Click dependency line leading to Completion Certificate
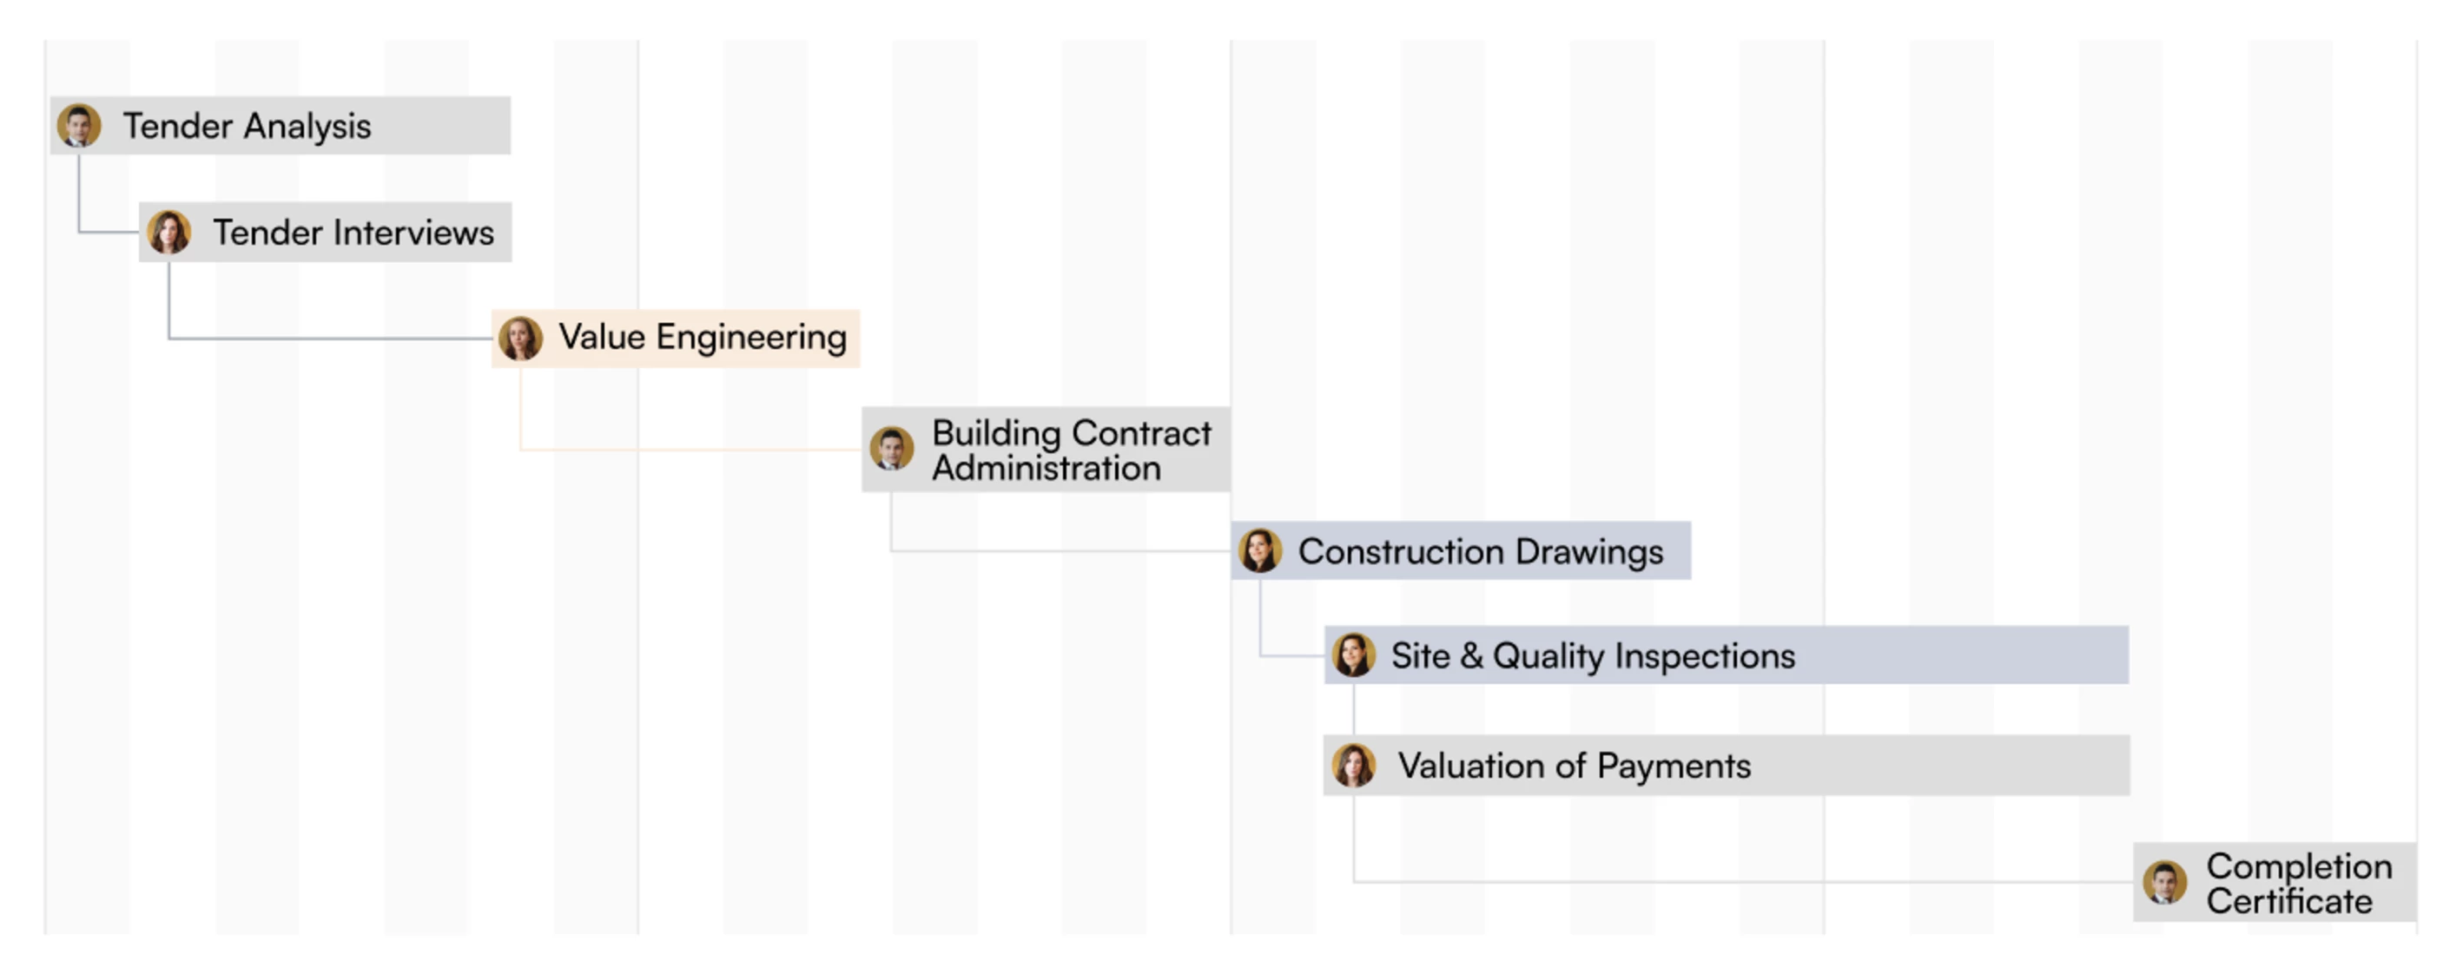Viewport: 2463px width, 974px height. [x=1740, y=881]
